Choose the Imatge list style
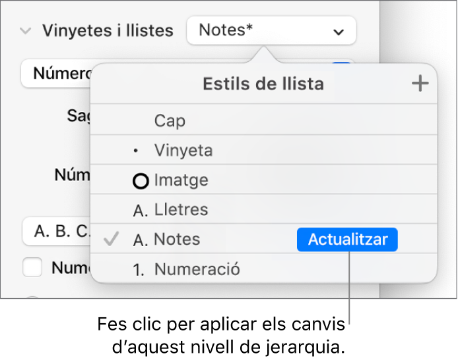This screenshot has height=364, width=458. point(264,180)
